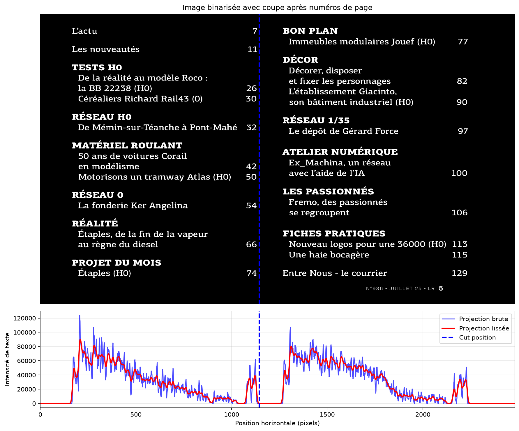The width and height of the screenshot is (519, 431).
Task: Select "Le dépôt de Gérard Force"
Action: tap(343, 131)
